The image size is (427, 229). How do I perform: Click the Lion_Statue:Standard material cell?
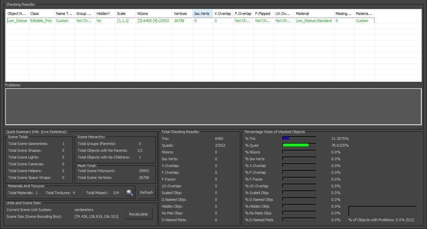tap(314, 21)
